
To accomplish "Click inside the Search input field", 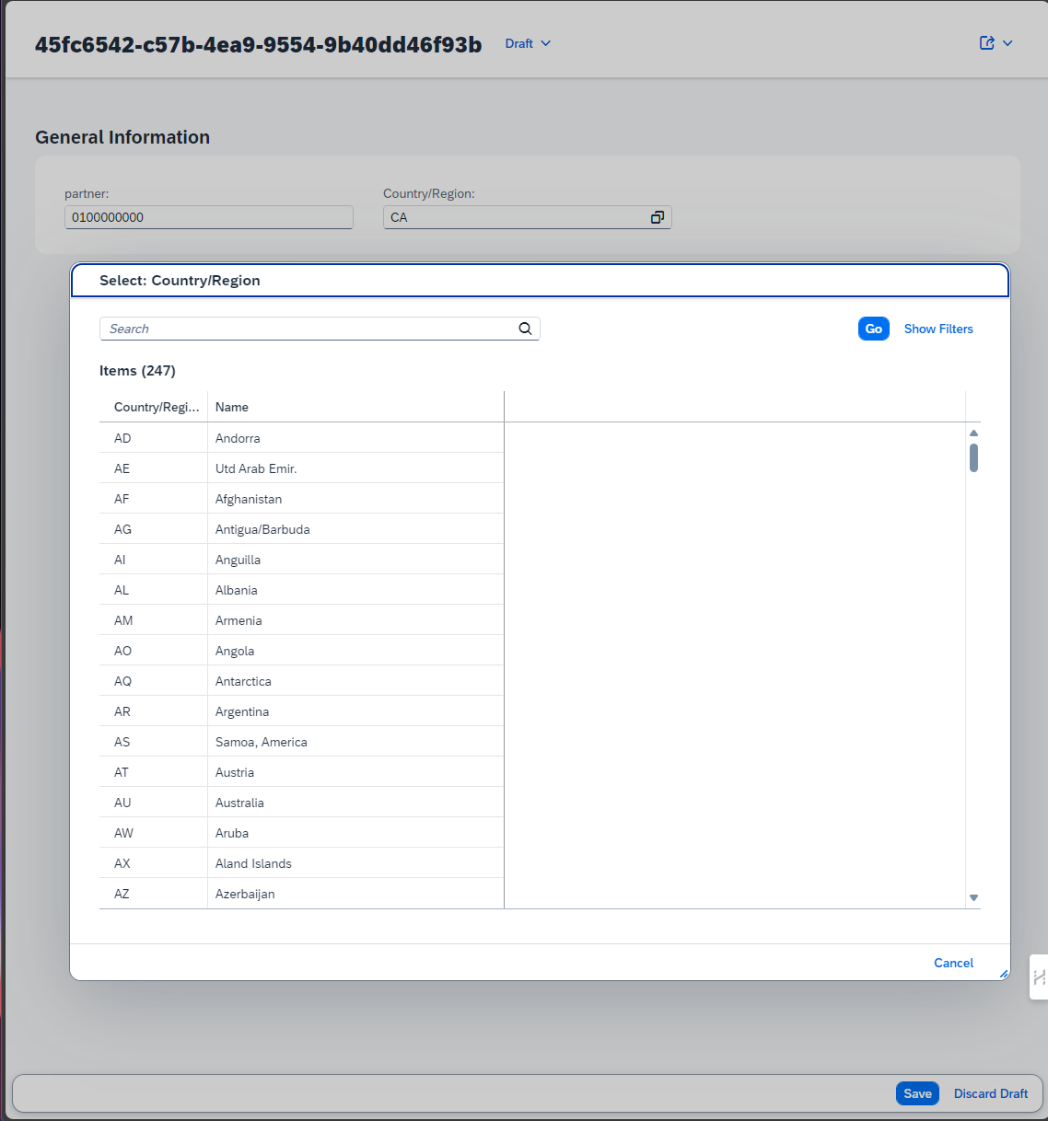I will pos(276,329).
